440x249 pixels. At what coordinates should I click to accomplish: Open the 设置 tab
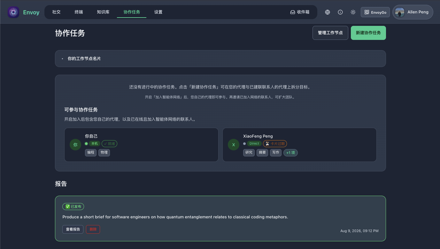click(158, 12)
